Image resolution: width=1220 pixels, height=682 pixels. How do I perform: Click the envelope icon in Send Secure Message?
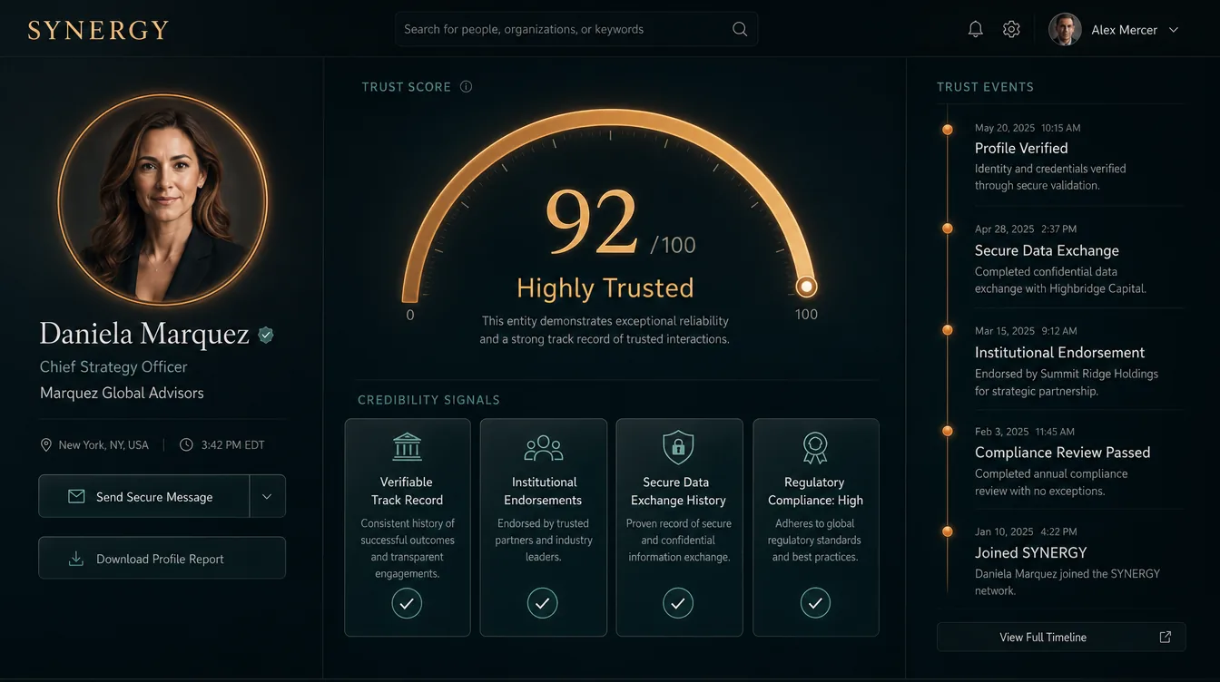(x=76, y=497)
